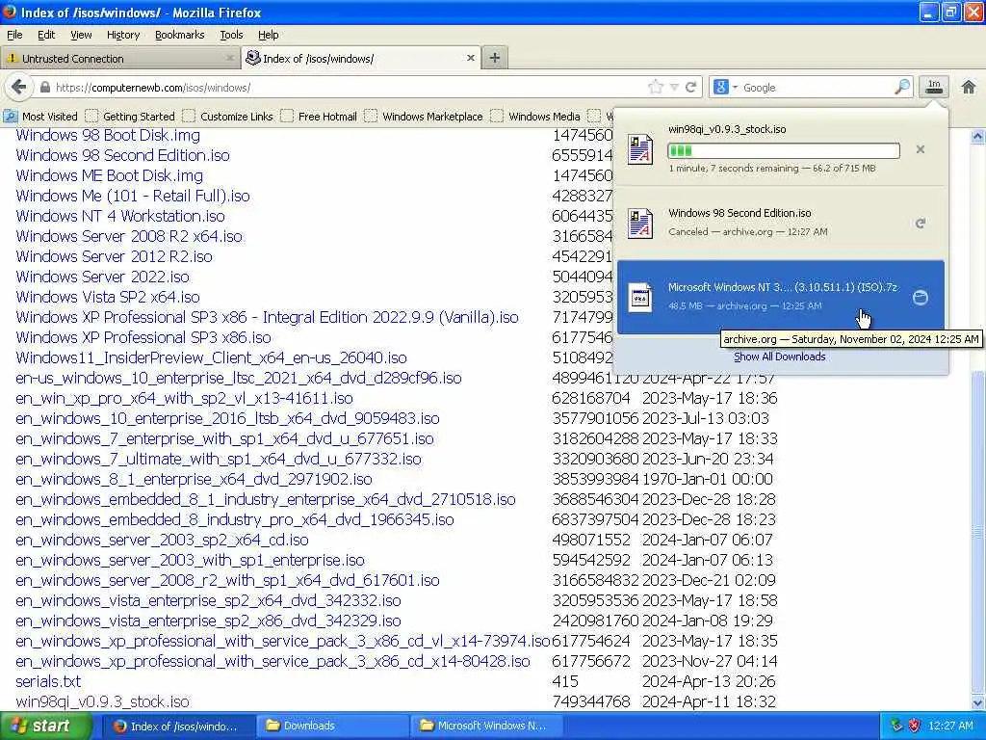Retry the Windows 98 Second Edition.iso download

pos(920,224)
